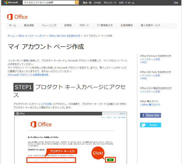Select the 評価版 navigation tab
The width and height of the screenshot is (182, 164).
[x=68, y=25]
